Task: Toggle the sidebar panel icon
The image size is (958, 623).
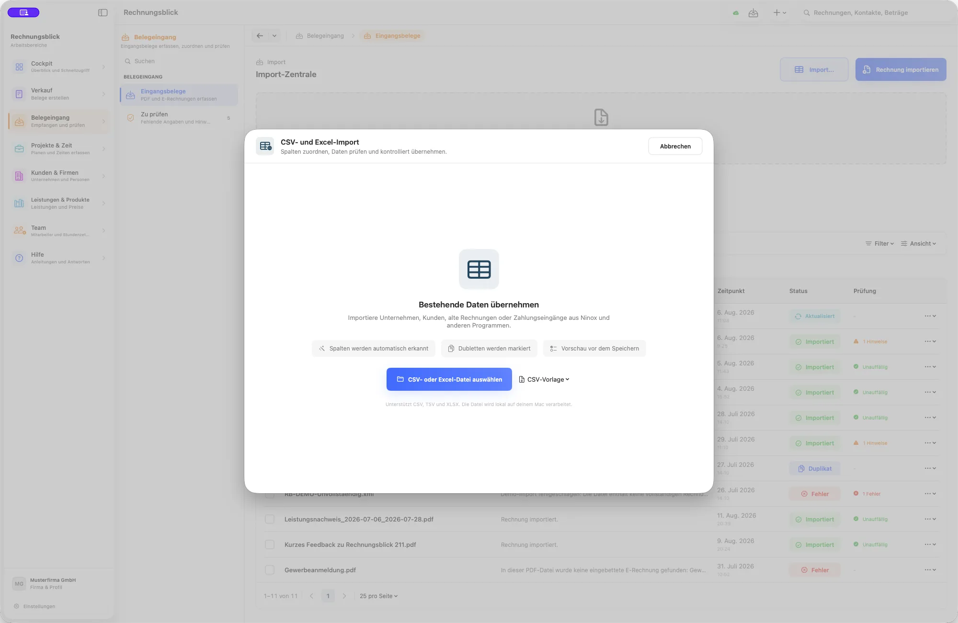Action: [x=103, y=13]
